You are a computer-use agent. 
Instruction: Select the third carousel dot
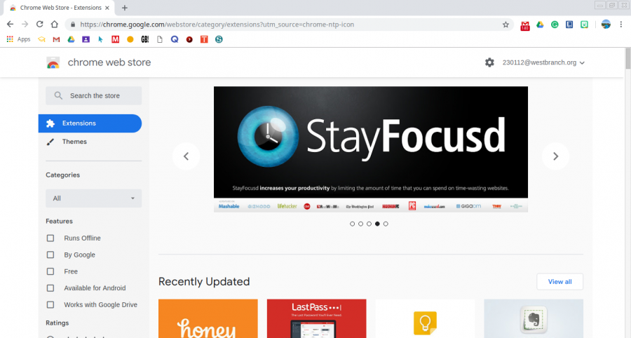click(369, 224)
